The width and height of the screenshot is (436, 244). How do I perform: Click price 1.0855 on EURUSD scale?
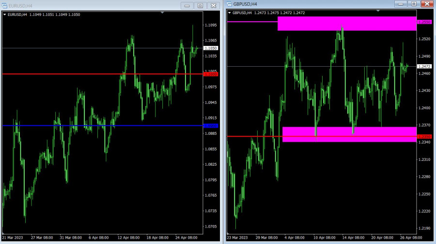[211, 149]
